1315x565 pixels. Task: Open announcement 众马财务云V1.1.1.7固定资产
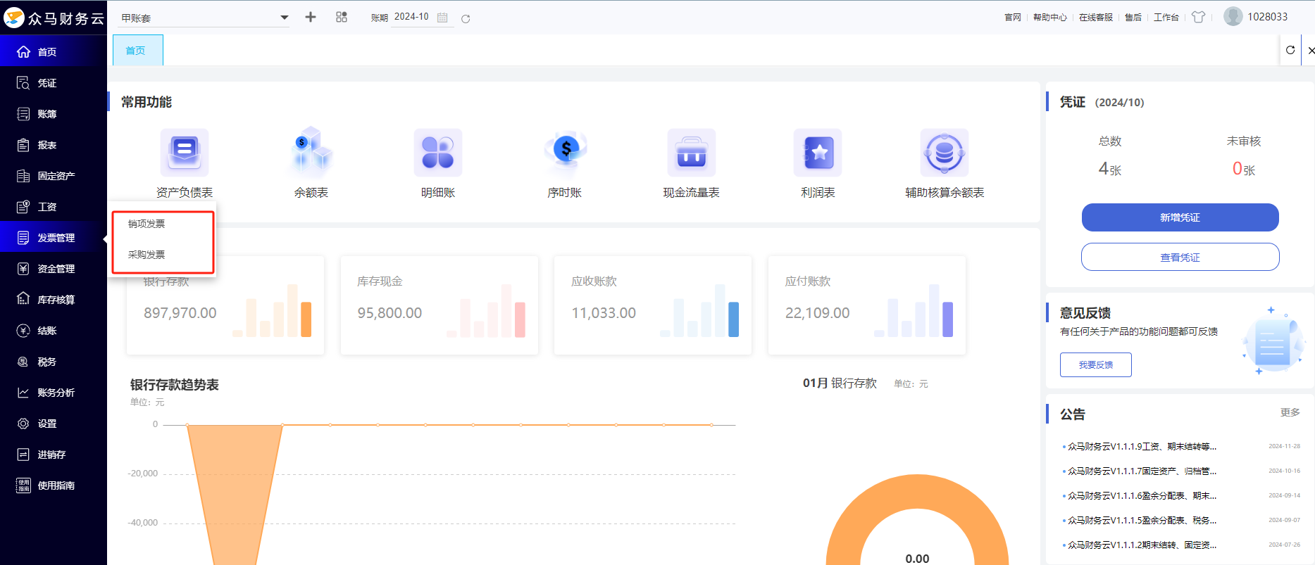pos(1142,471)
